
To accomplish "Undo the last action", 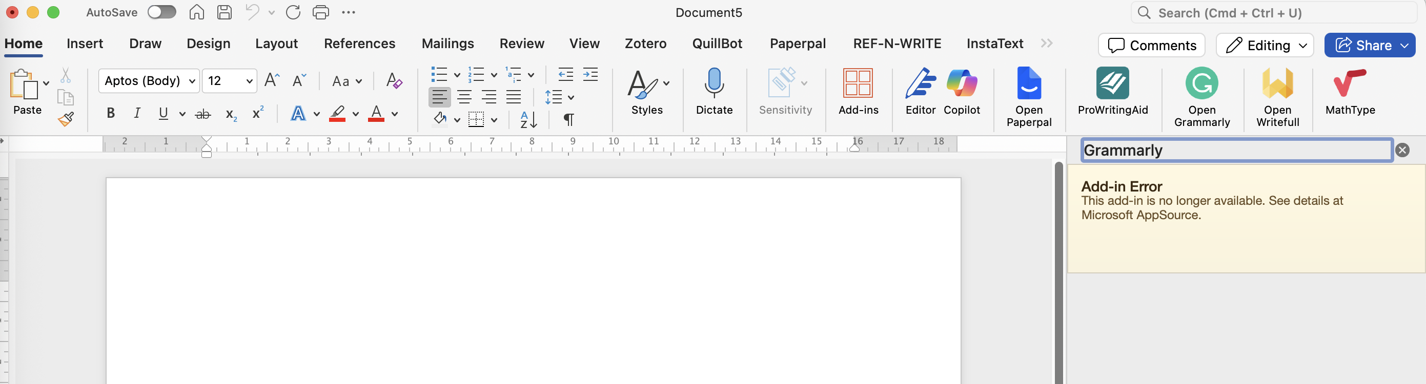I will [x=252, y=12].
